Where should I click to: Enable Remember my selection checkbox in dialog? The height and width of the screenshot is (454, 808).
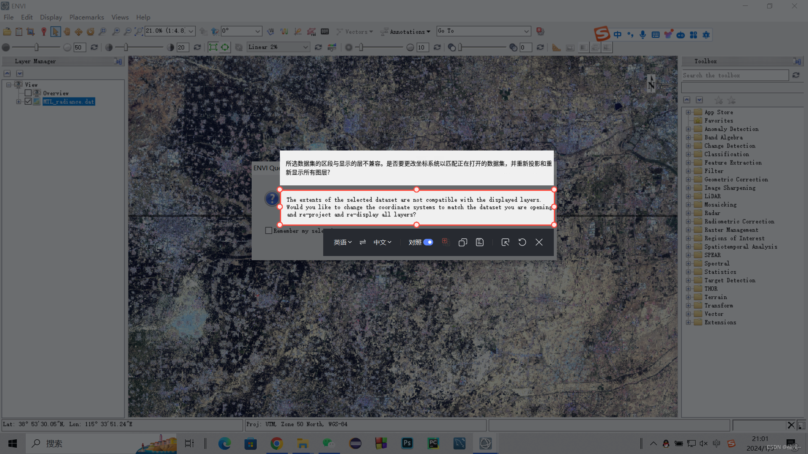[x=268, y=231]
